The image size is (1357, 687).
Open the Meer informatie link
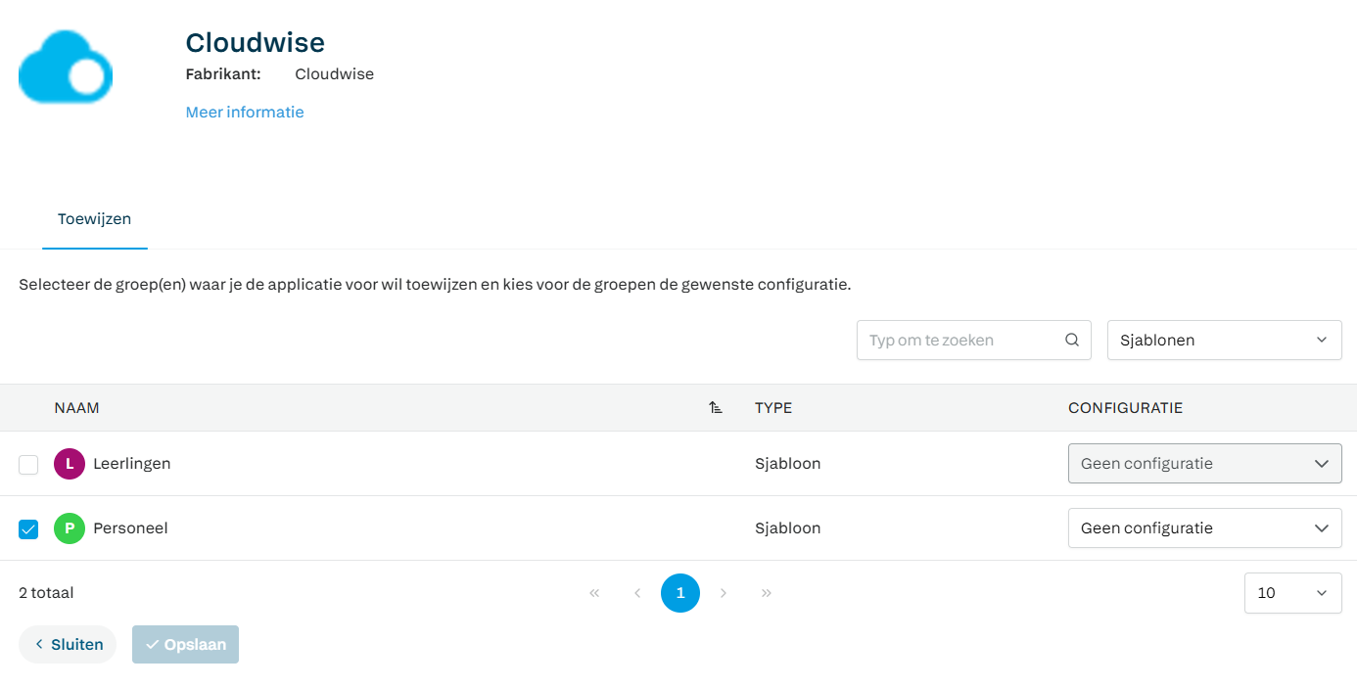tap(245, 113)
